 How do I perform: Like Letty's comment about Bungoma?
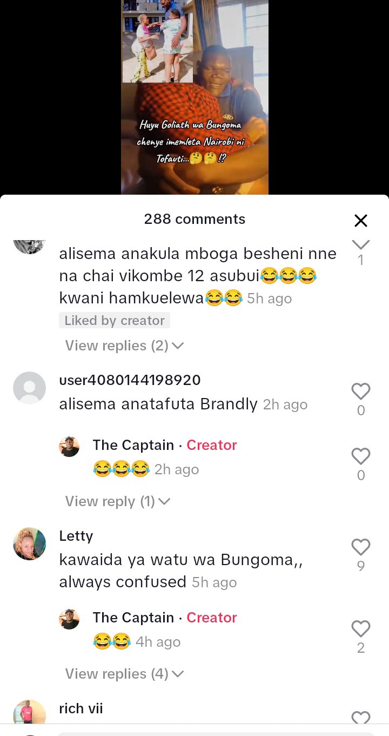361,547
